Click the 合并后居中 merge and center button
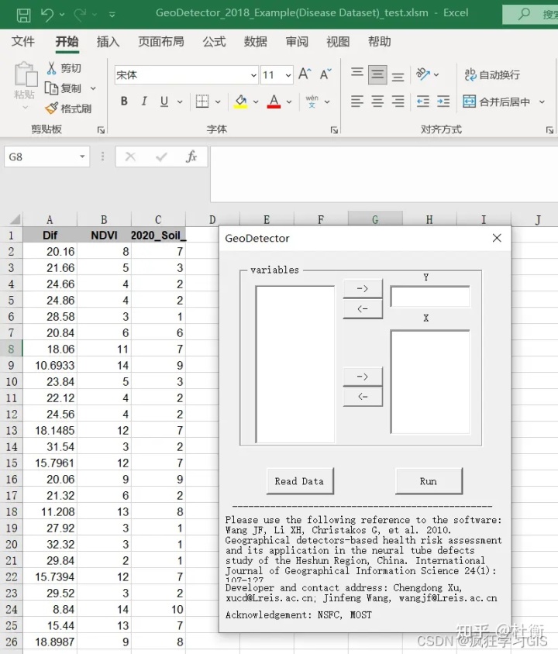 [497, 102]
